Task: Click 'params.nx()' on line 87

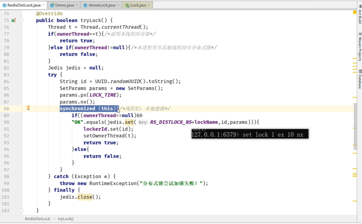Action: pos(76,102)
